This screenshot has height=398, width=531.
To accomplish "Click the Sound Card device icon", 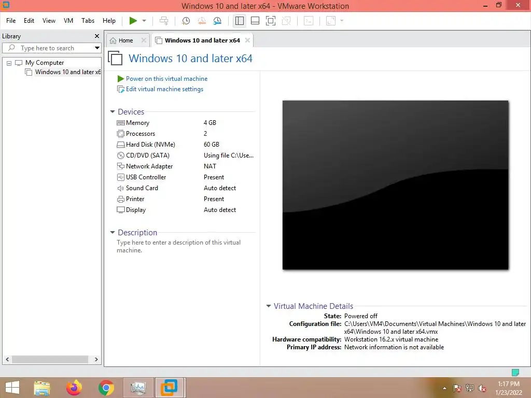I will click(120, 188).
